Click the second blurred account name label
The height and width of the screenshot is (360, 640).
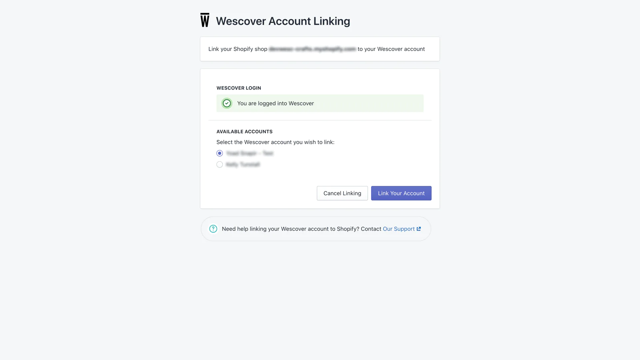point(243,164)
